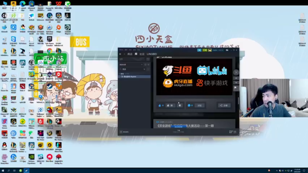Viewport: 308px width, 173px height.
Task: Click the ready-to-play filter icon in sidebar
Action: (x=148, y=65)
